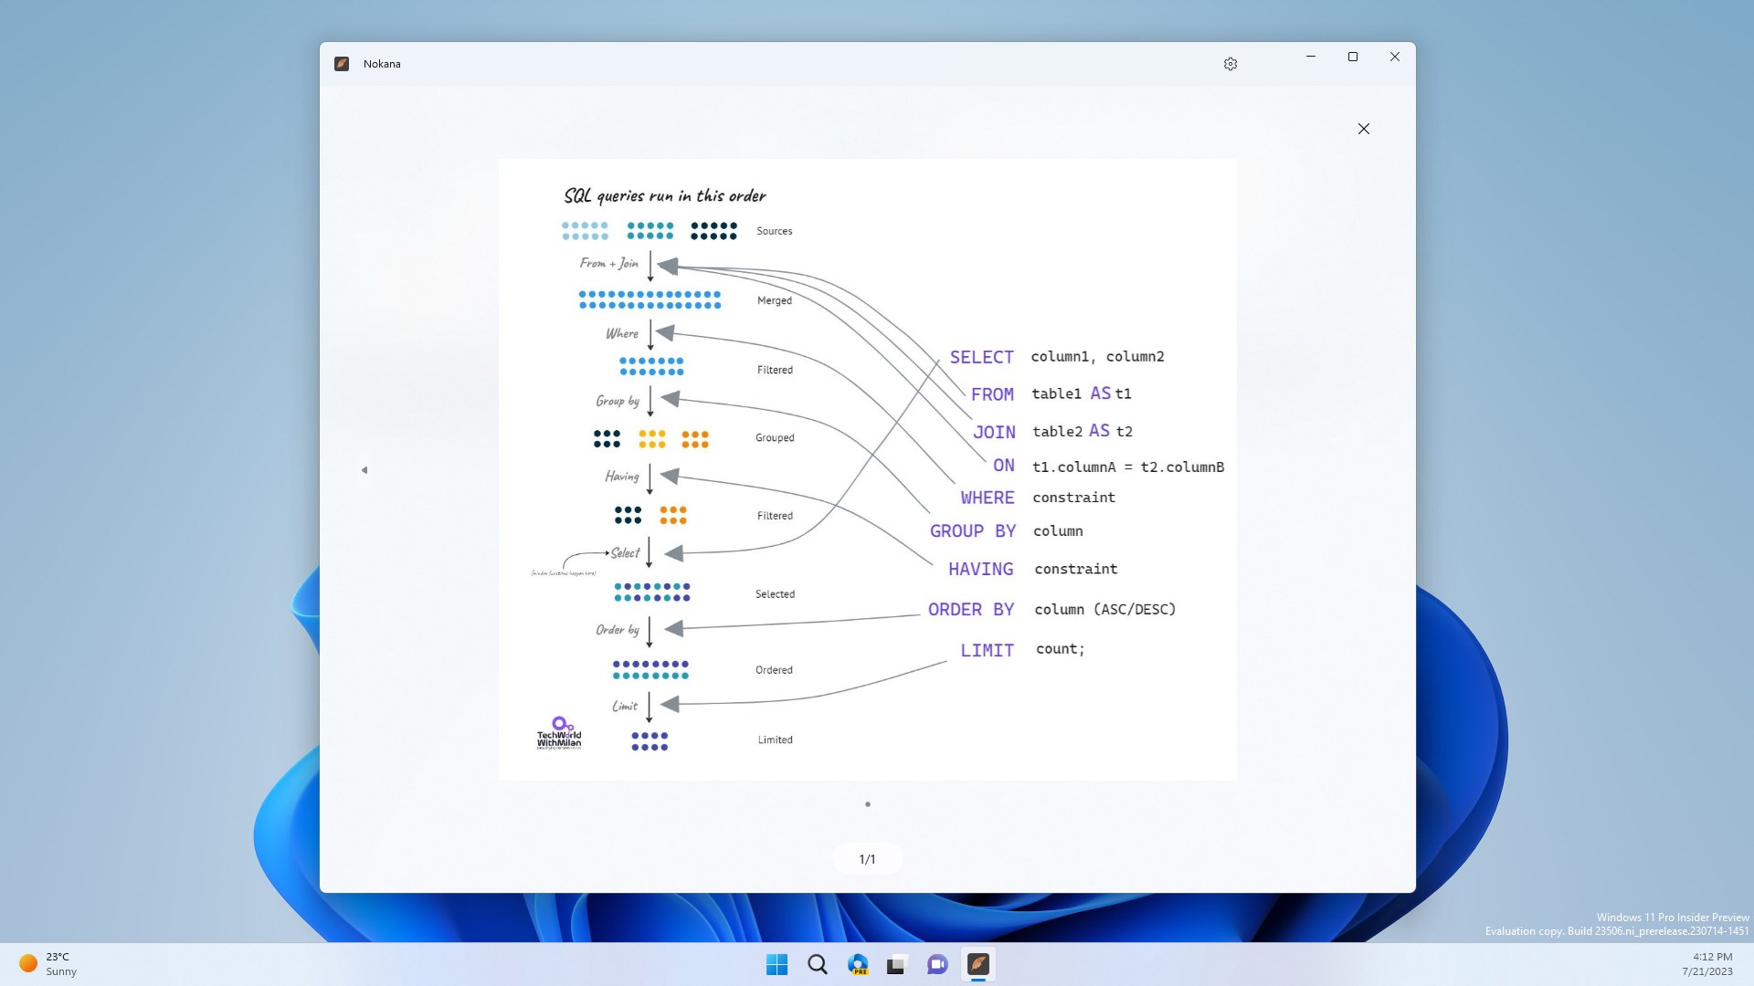1754x986 pixels.
Task: Switch to Nokana in the taskbar
Action: tap(978, 964)
